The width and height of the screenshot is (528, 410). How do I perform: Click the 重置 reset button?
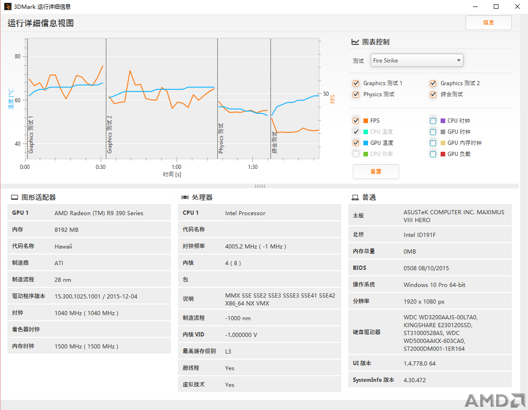(376, 172)
